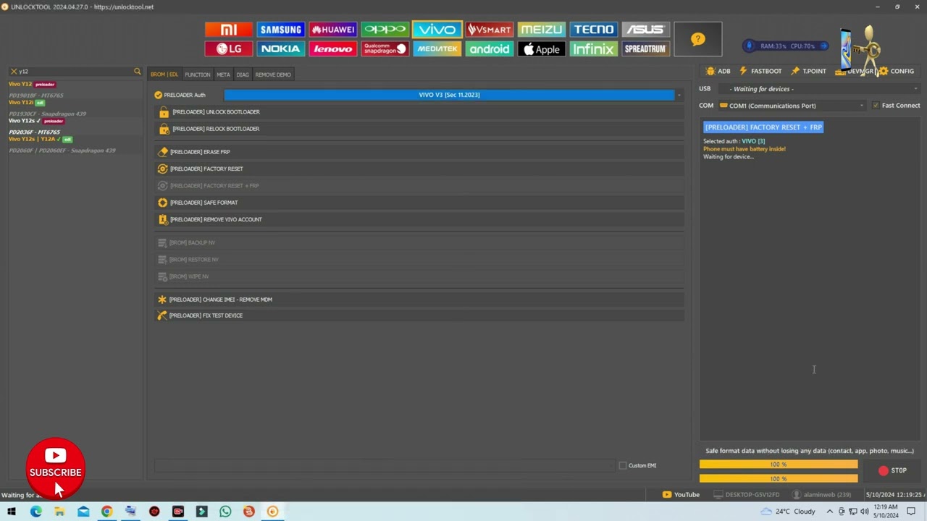Click the search magnifier icon

137,71
